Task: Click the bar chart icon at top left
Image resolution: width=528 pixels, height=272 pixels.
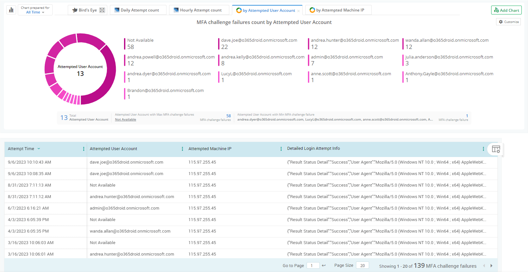Action: click(11, 10)
